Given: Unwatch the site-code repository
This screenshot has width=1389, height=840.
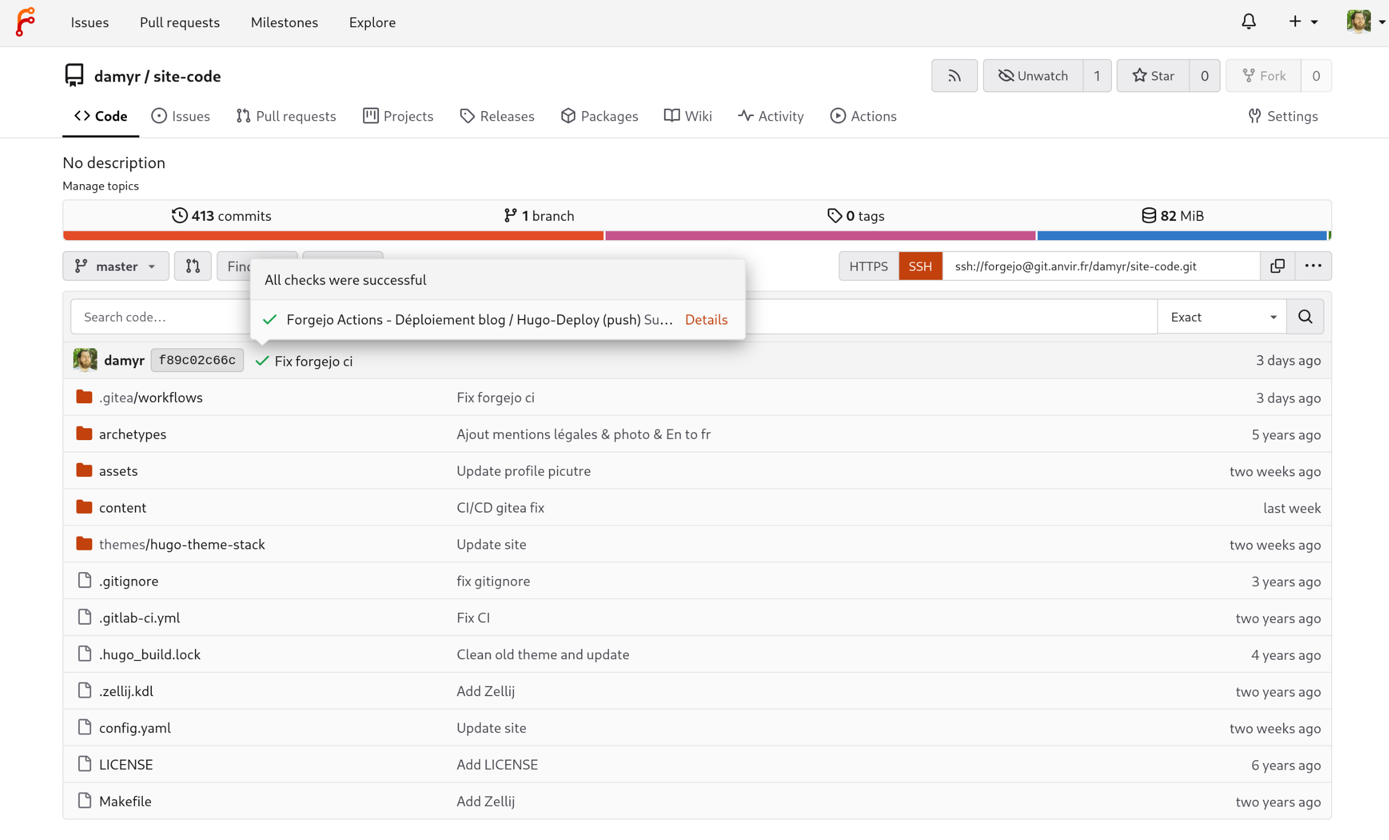Looking at the screenshot, I should [1033, 76].
